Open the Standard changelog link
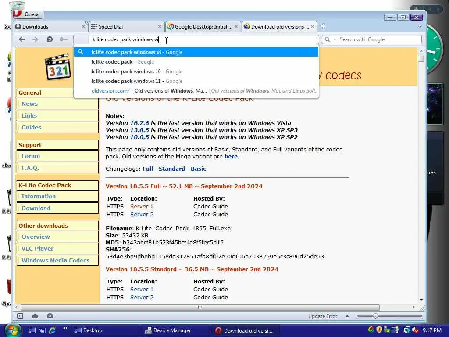This screenshot has width=449, height=337. point(172,169)
